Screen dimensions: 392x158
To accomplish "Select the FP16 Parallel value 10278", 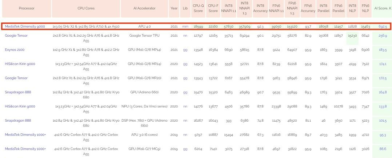I will (x=338, y=106).
